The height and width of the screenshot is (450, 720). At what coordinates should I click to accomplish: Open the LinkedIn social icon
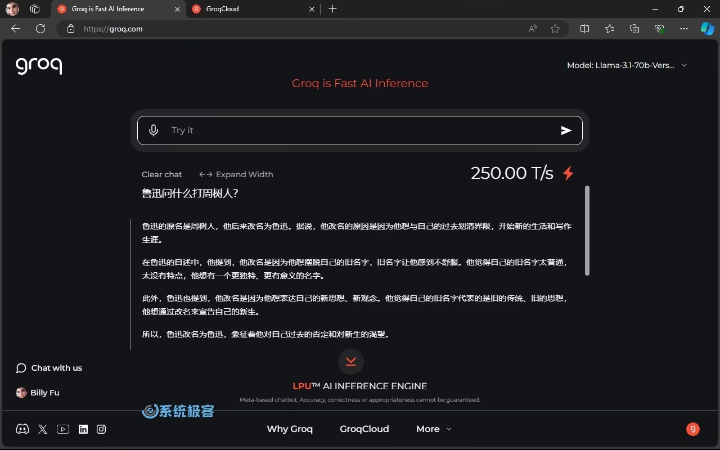[x=83, y=429]
